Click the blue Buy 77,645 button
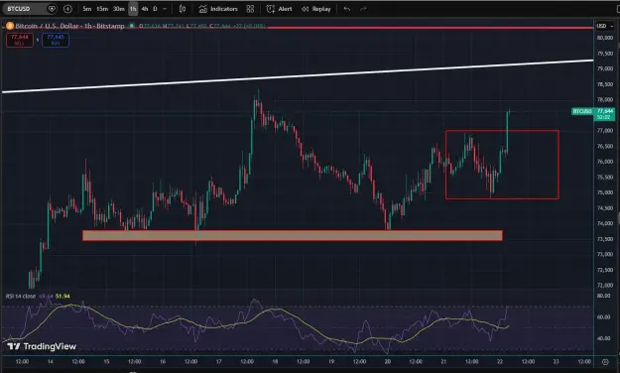620x373 pixels. (56, 40)
